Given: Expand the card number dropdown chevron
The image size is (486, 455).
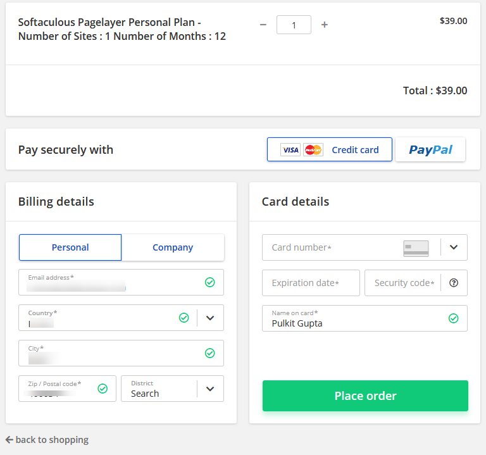Looking at the screenshot, I should point(454,247).
